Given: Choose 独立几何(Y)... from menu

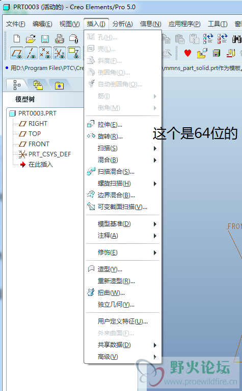Looking at the screenshot, I should point(123,305).
